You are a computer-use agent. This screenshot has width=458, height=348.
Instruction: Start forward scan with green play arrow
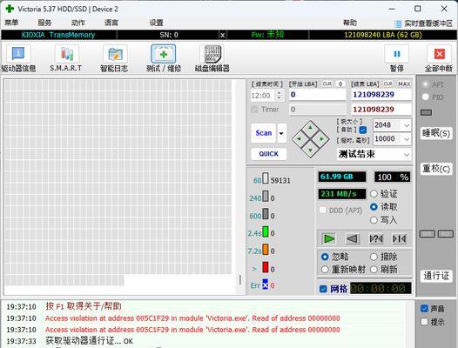point(328,238)
